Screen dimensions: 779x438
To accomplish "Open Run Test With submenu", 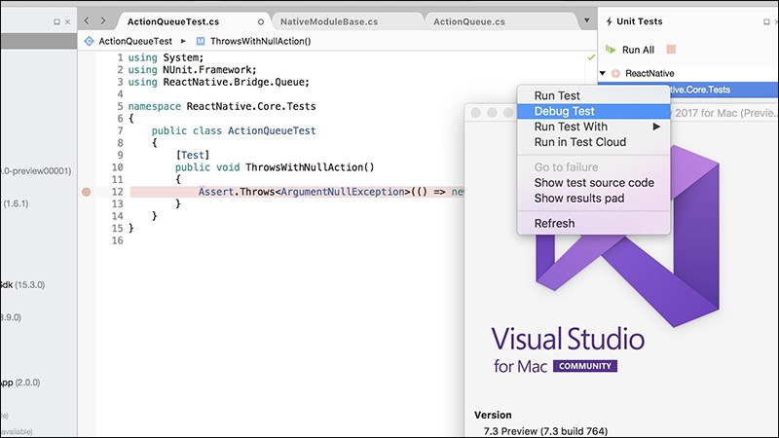I will [x=594, y=127].
